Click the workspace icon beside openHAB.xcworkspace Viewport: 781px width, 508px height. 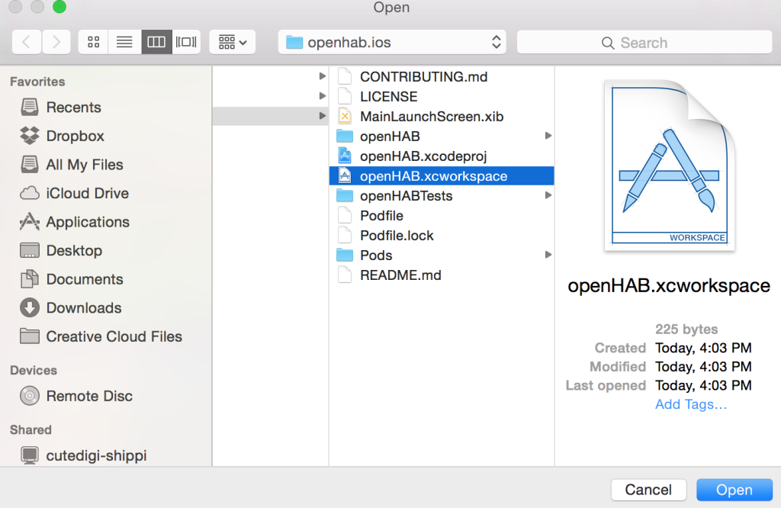[345, 175]
